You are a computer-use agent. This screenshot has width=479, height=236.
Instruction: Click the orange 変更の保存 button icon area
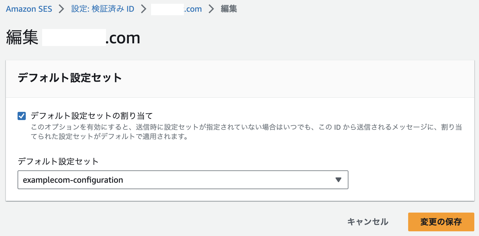(441, 222)
